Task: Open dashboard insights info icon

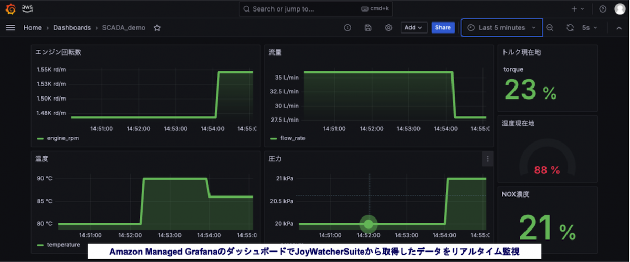Action: tap(348, 28)
